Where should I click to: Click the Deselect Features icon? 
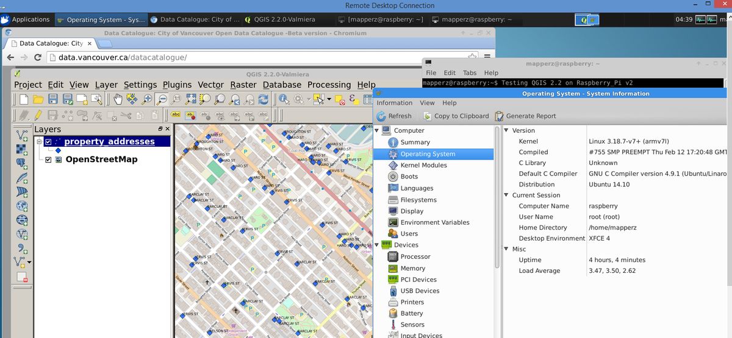coord(340,99)
